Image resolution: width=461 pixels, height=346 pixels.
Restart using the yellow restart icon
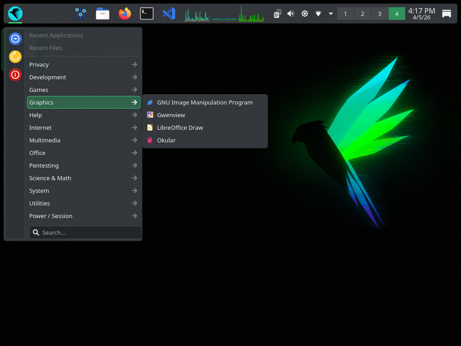15,57
